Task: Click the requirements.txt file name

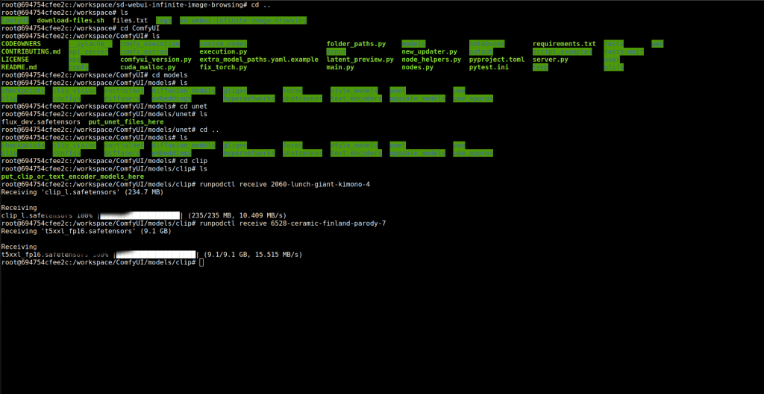Action: pos(564,44)
